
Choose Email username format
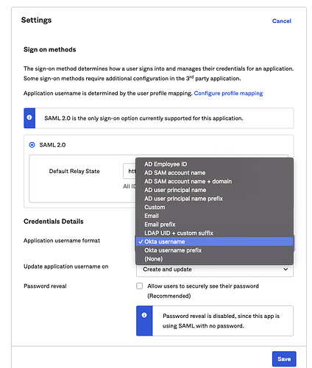pos(214,216)
